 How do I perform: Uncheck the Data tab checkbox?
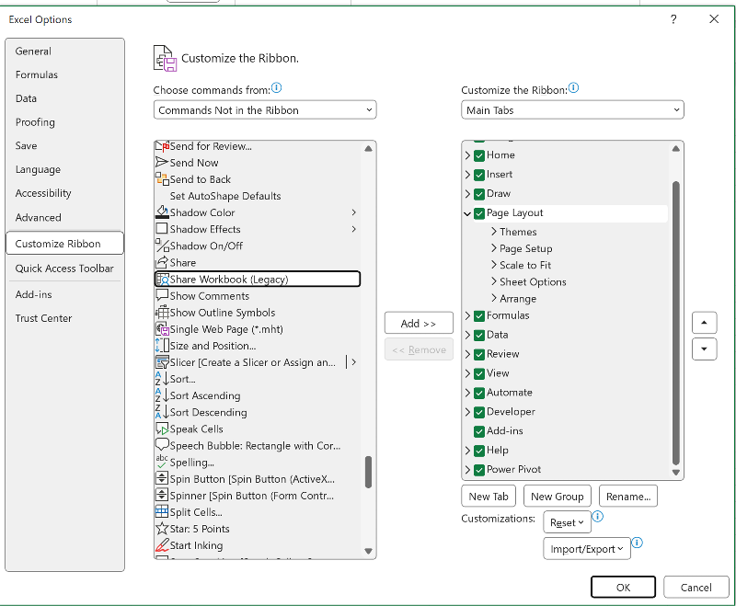[479, 336]
